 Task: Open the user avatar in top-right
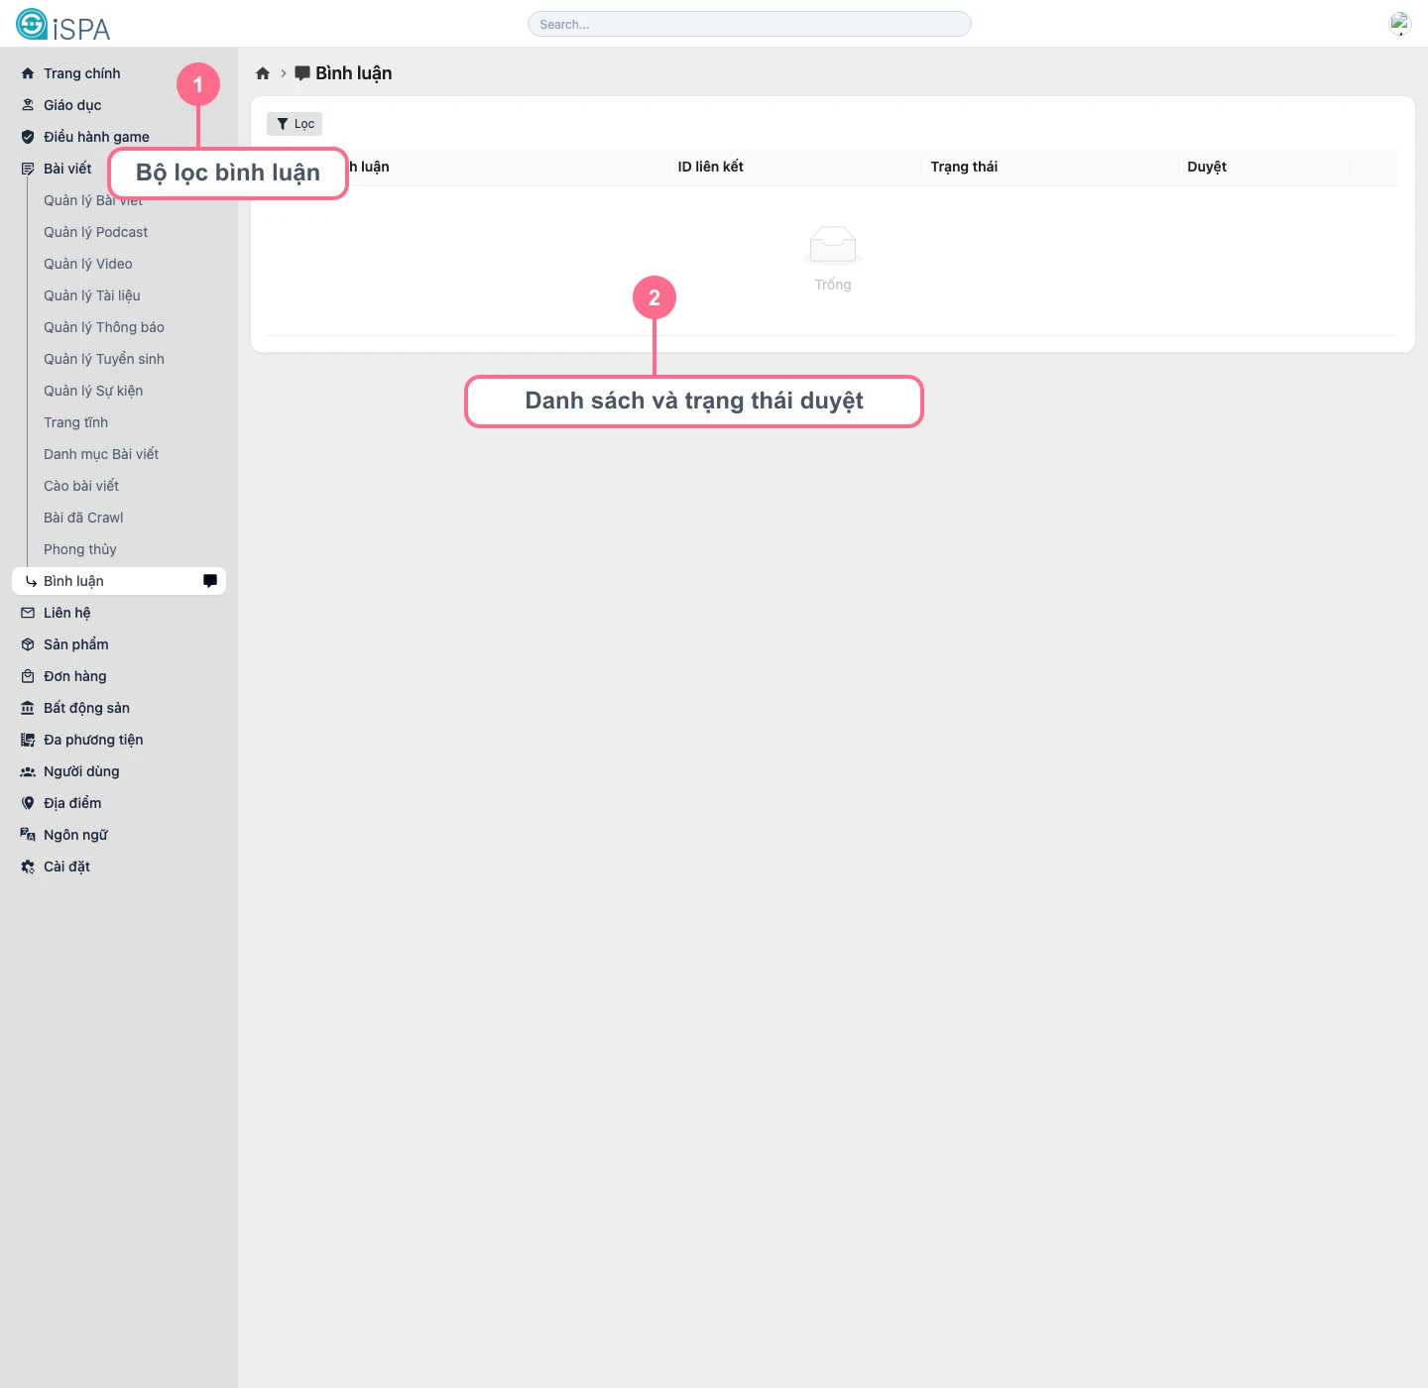coord(1399,24)
